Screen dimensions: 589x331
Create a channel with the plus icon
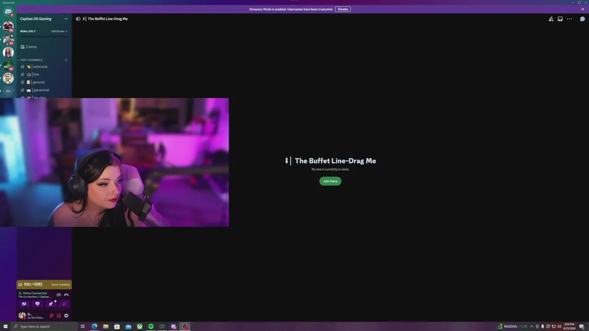[66, 60]
